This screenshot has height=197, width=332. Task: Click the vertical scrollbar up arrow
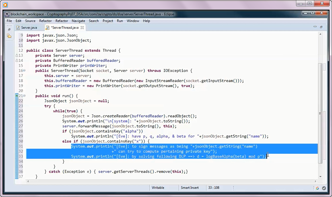pyautogui.click(x=320, y=34)
